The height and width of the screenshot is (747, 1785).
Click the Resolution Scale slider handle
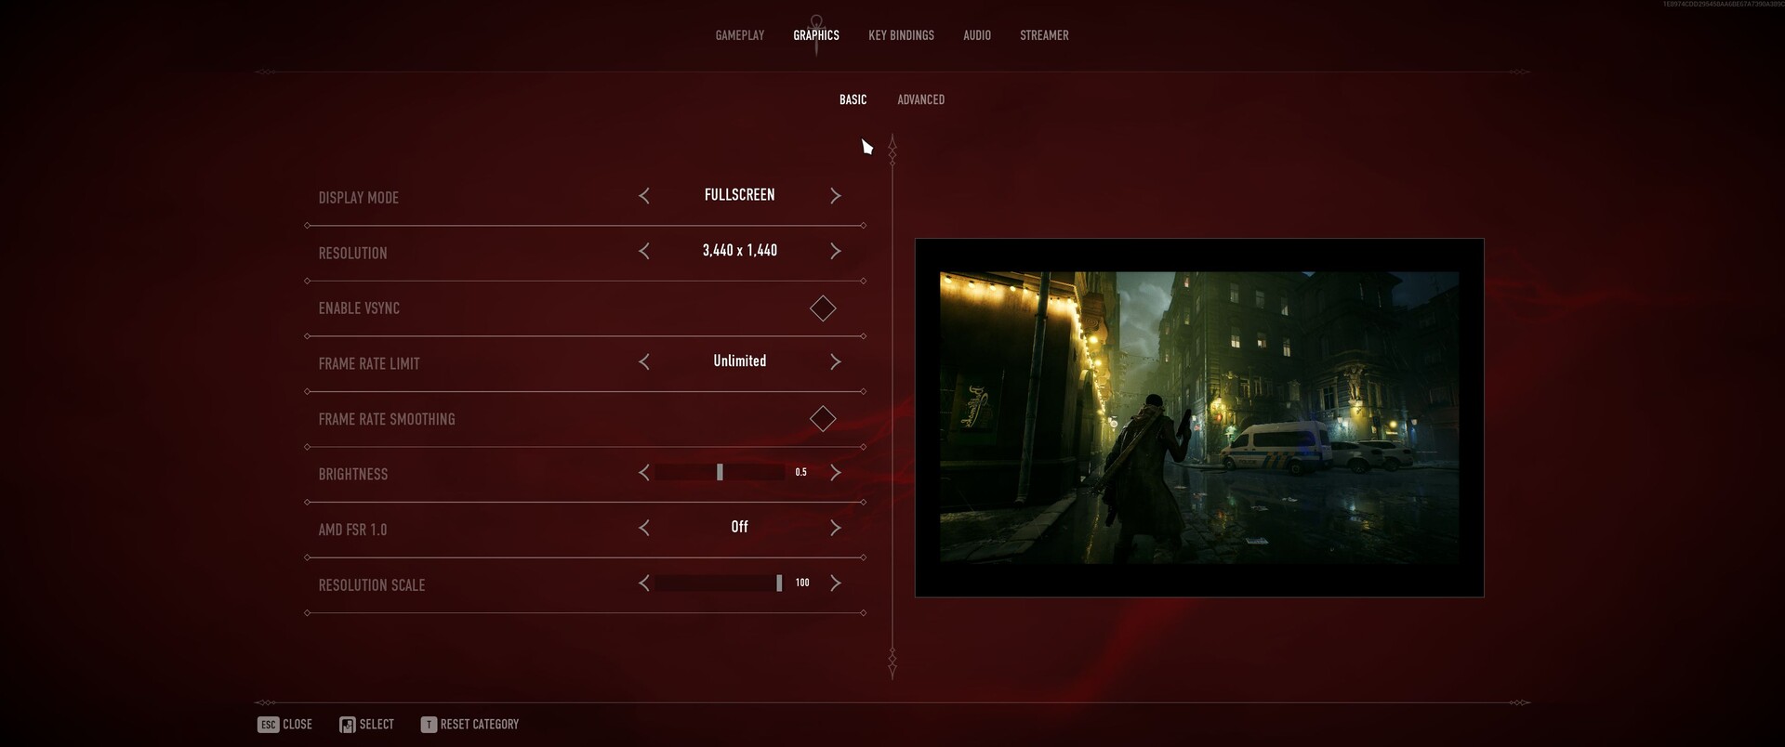pyautogui.click(x=779, y=583)
